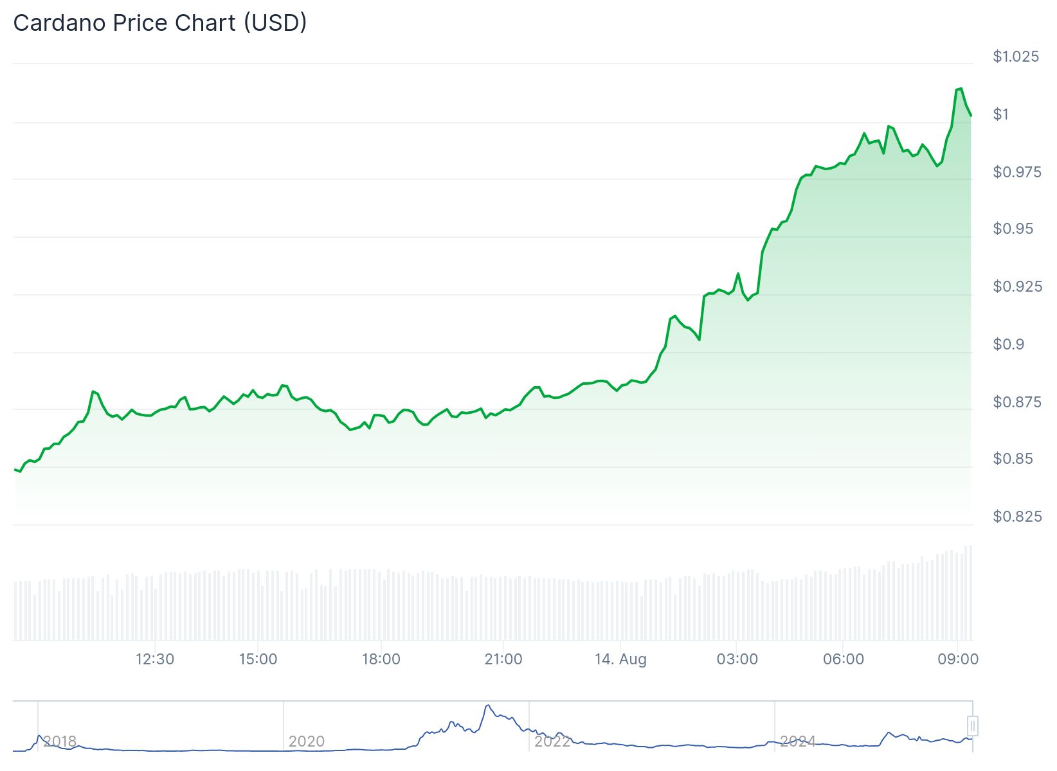Click the Cardano Price Chart (USD) title

pyautogui.click(x=160, y=23)
